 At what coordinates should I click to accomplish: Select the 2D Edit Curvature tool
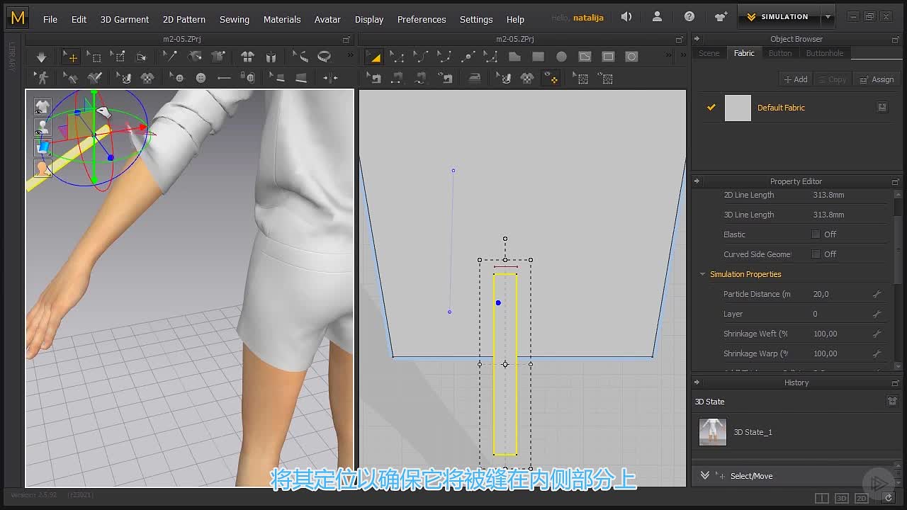420,57
